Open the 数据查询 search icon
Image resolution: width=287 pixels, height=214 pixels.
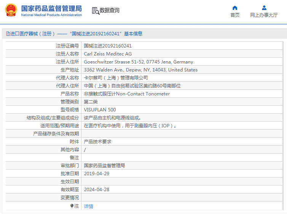(x=96, y=11)
